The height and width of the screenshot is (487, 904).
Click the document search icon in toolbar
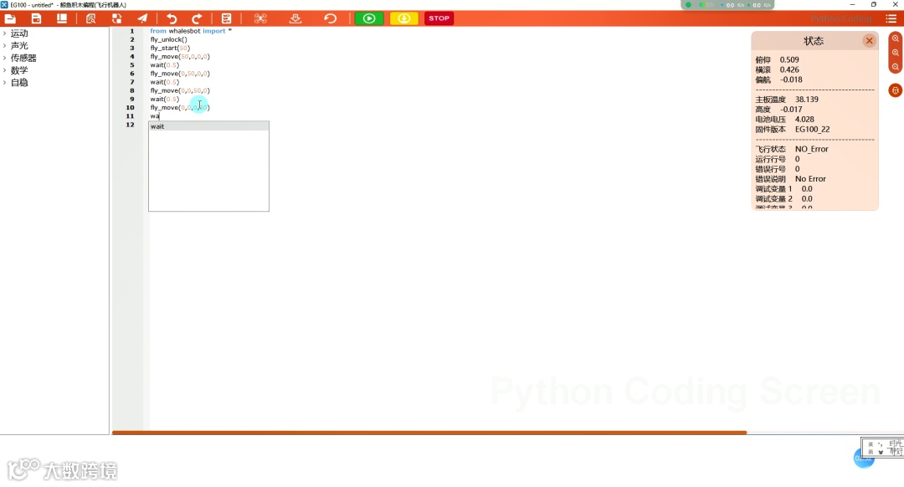(90, 18)
